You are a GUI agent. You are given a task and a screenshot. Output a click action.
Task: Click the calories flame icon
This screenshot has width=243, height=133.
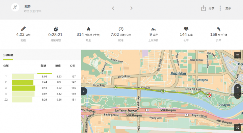click(88, 29)
